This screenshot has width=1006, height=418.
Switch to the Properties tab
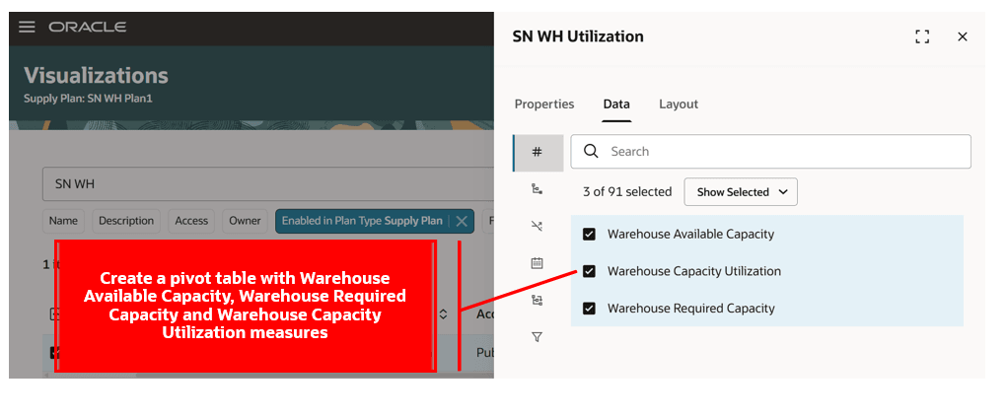544,104
